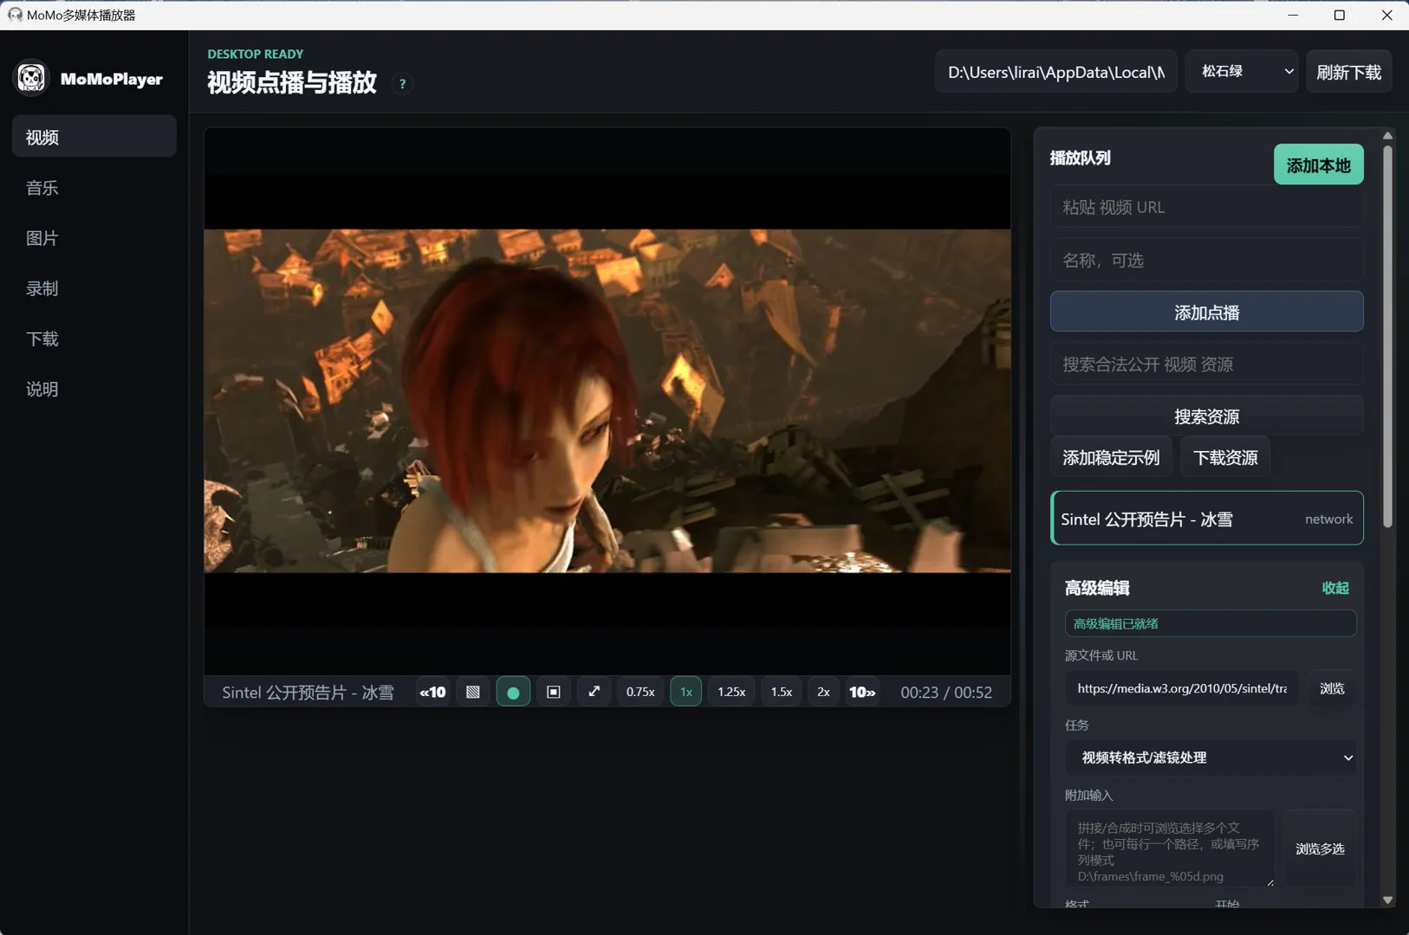Open the 下载 section in sidebar
Image resolution: width=1409 pixels, height=935 pixels.
(x=94, y=338)
